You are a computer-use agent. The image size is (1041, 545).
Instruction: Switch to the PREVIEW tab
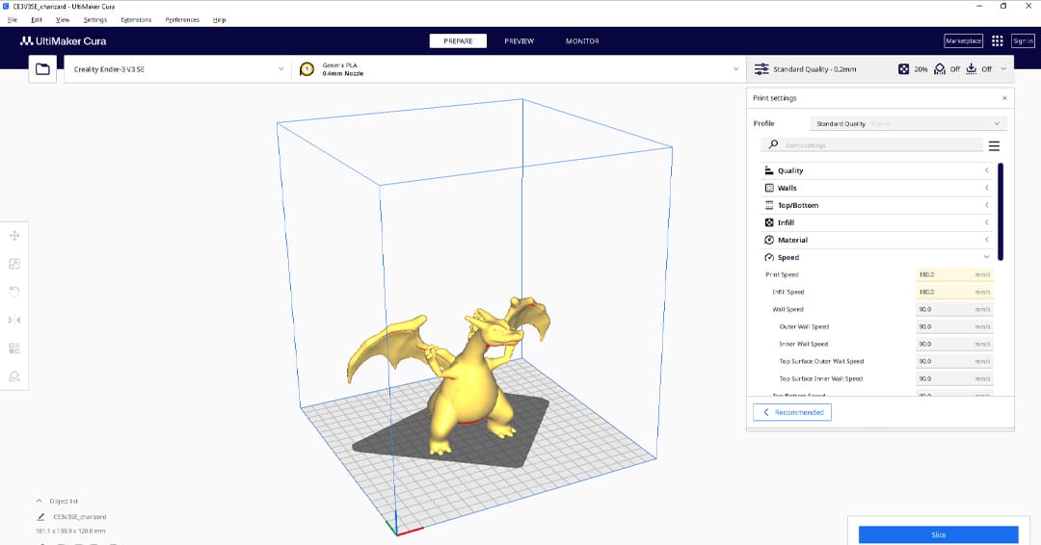click(519, 41)
